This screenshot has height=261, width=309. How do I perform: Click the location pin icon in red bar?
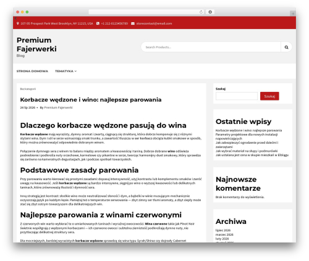[x=17, y=23]
